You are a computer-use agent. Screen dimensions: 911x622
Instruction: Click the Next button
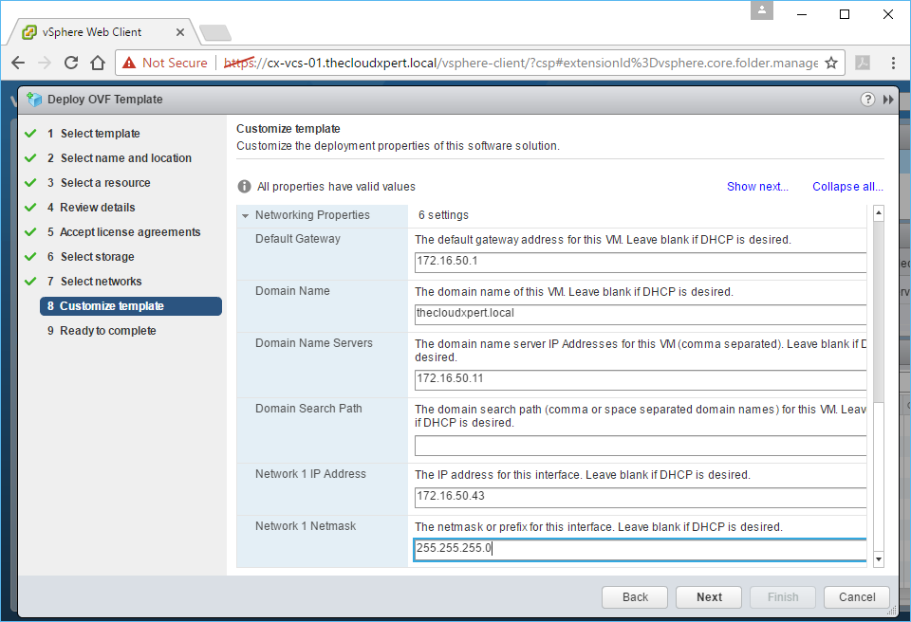pos(709,597)
